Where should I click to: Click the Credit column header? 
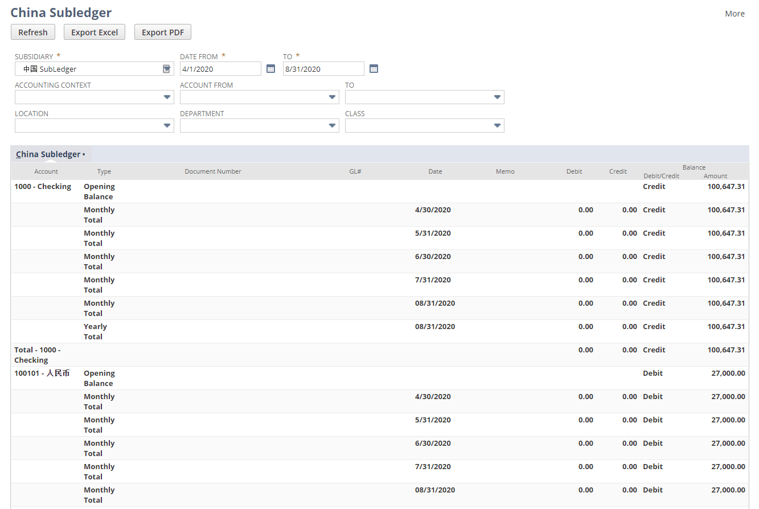click(618, 171)
